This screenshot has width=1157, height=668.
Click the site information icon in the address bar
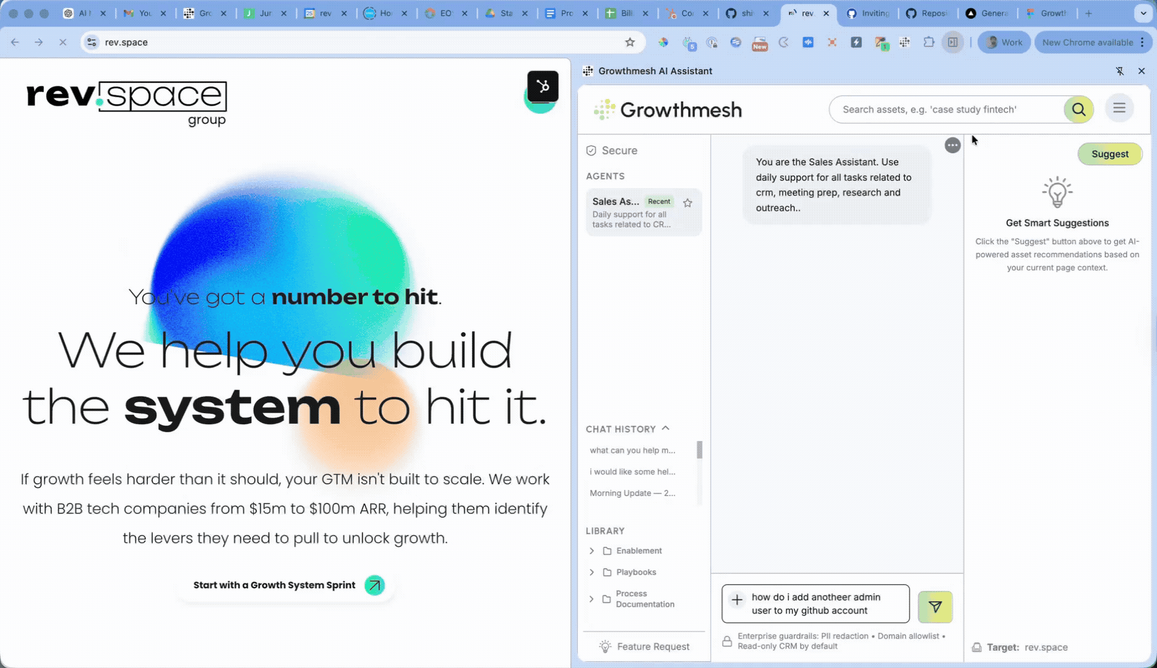pos(92,42)
